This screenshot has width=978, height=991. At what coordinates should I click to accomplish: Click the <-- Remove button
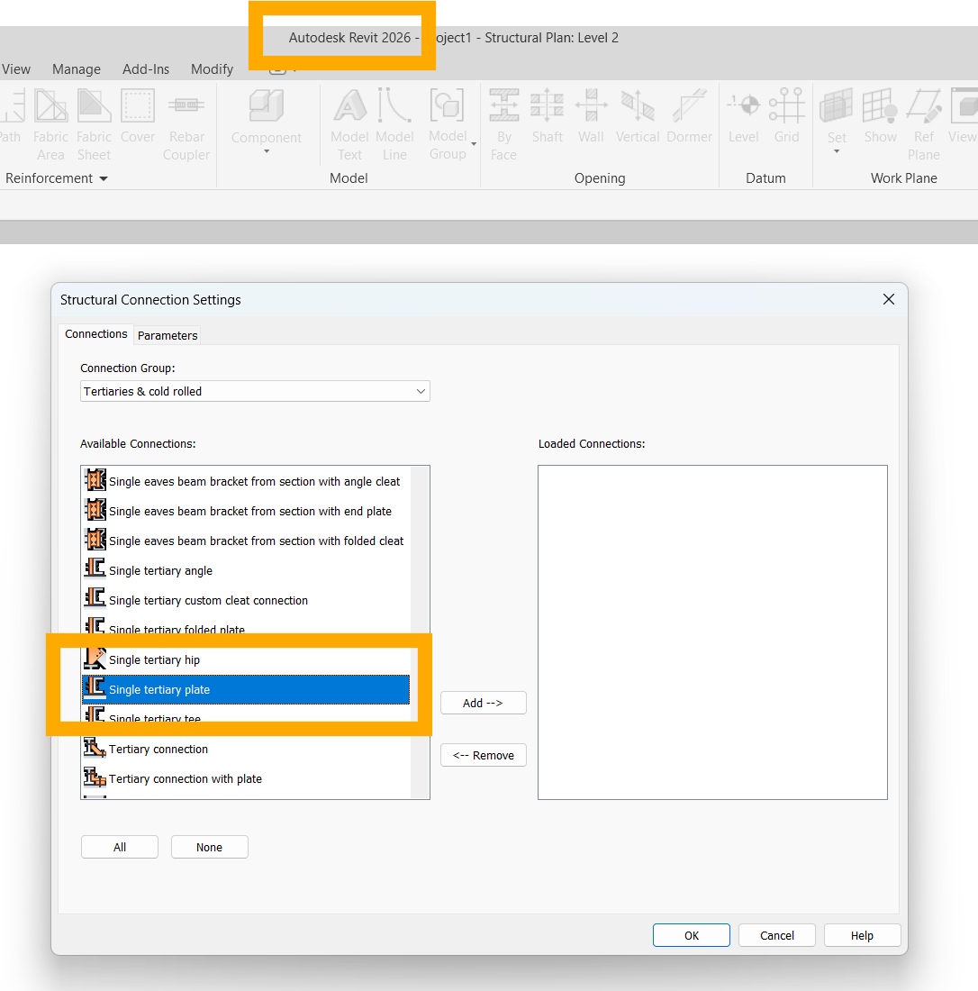click(484, 755)
